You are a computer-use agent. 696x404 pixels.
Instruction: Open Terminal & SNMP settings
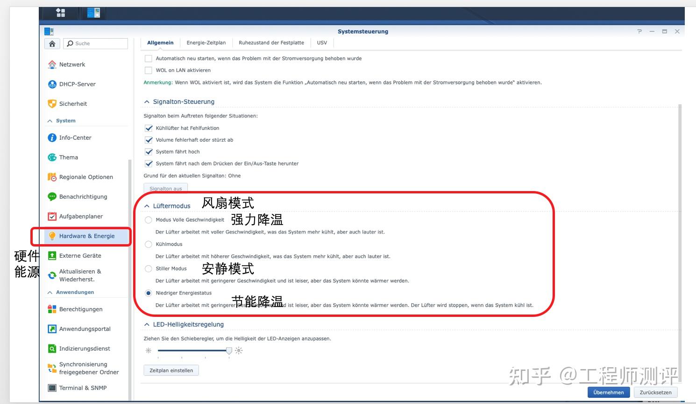coord(83,388)
